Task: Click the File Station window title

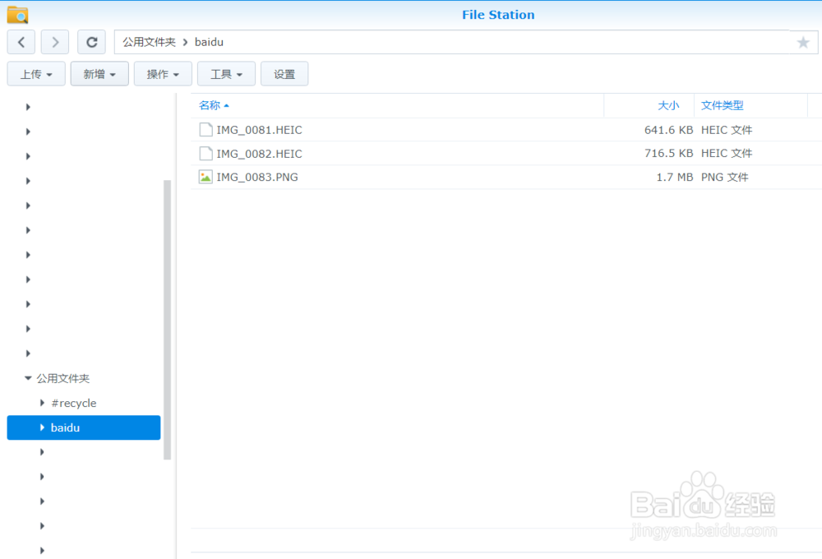Action: pyautogui.click(x=498, y=15)
